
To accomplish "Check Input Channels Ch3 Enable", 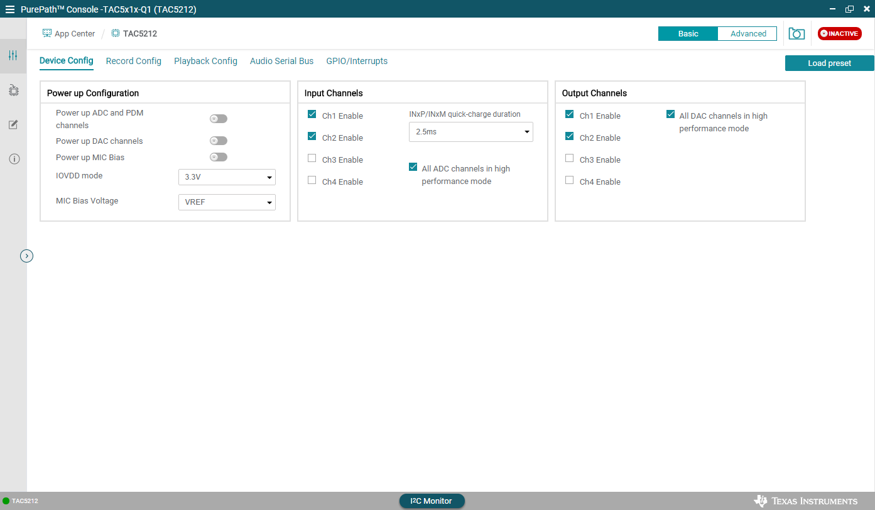I will click(312, 158).
